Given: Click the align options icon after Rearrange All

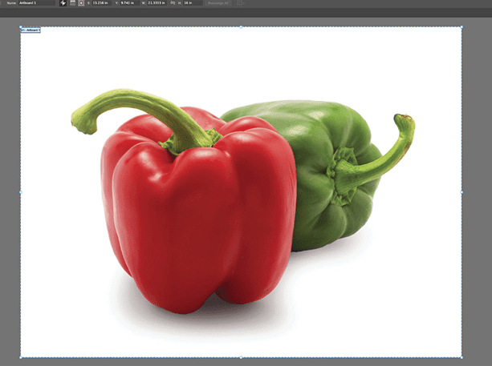Looking at the screenshot, I should coord(240,3).
